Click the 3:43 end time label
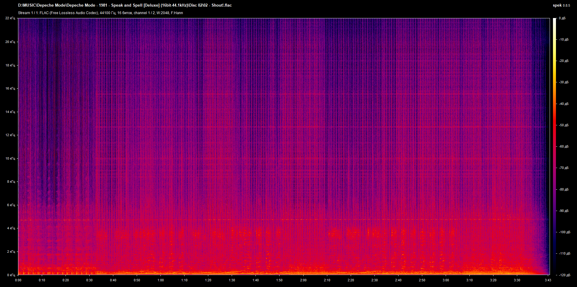Viewport: 577px width, 287px height. [x=548, y=280]
